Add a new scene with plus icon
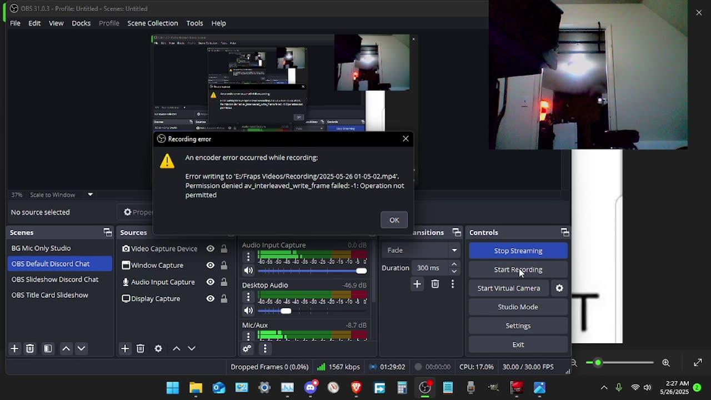Screen dimensions: 711x400 [14, 348]
